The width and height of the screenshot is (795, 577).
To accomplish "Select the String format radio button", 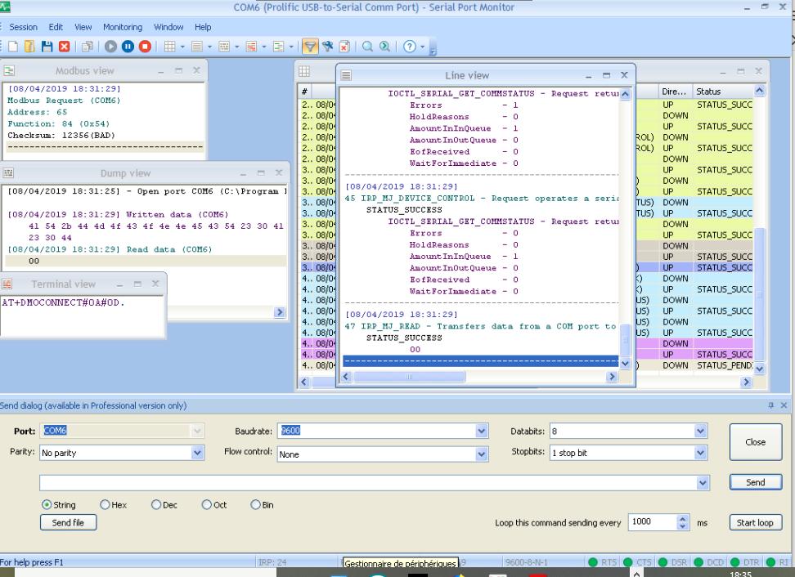I will click(47, 504).
